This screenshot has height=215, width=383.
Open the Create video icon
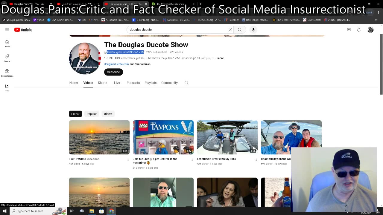tap(349, 30)
